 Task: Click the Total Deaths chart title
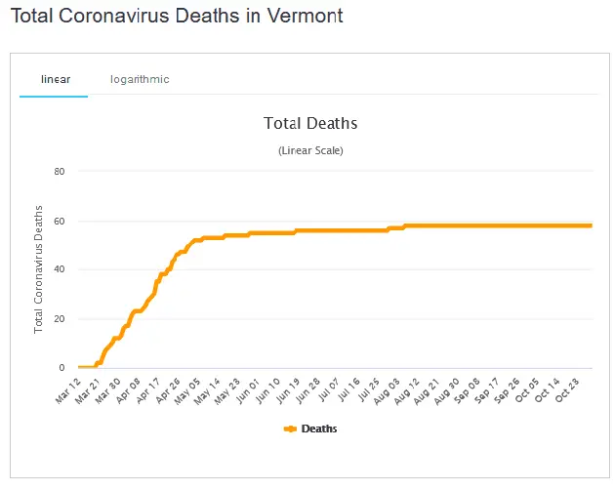tap(310, 124)
